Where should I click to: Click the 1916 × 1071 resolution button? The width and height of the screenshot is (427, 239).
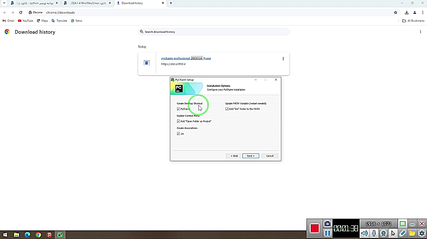point(378,224)
